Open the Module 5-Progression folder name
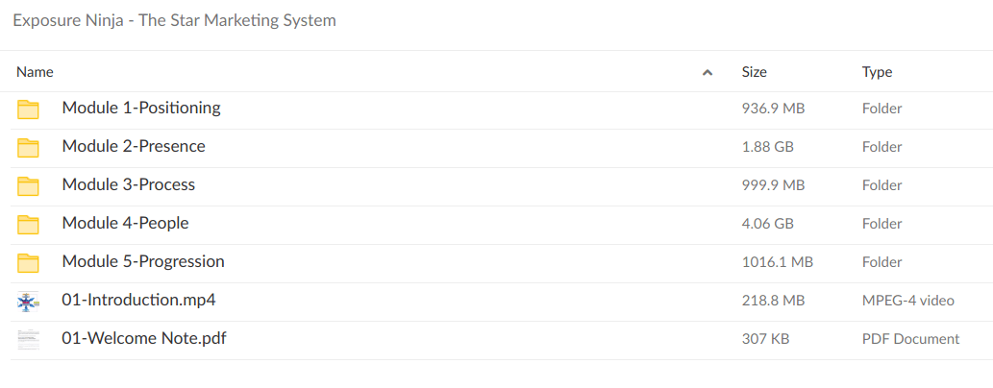Screen dimensions: 993x388 [x=143, y=262]
